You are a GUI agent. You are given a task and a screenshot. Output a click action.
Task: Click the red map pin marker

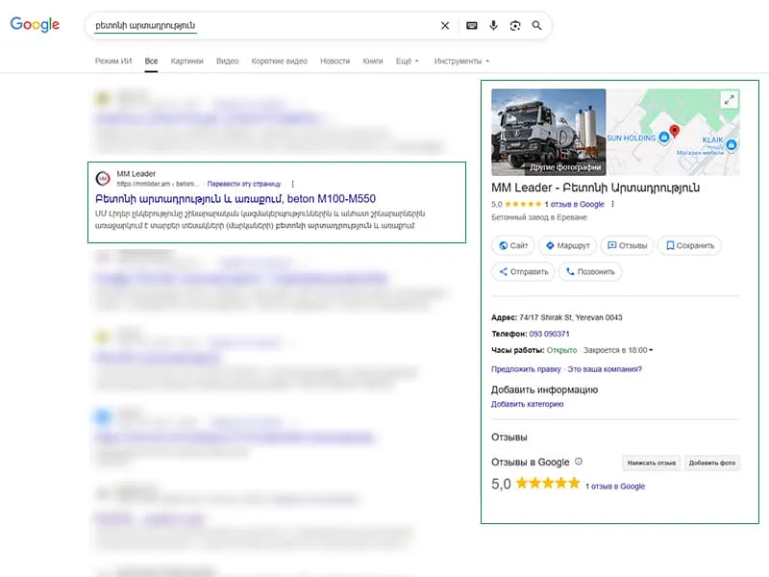[x=675, y=131]
